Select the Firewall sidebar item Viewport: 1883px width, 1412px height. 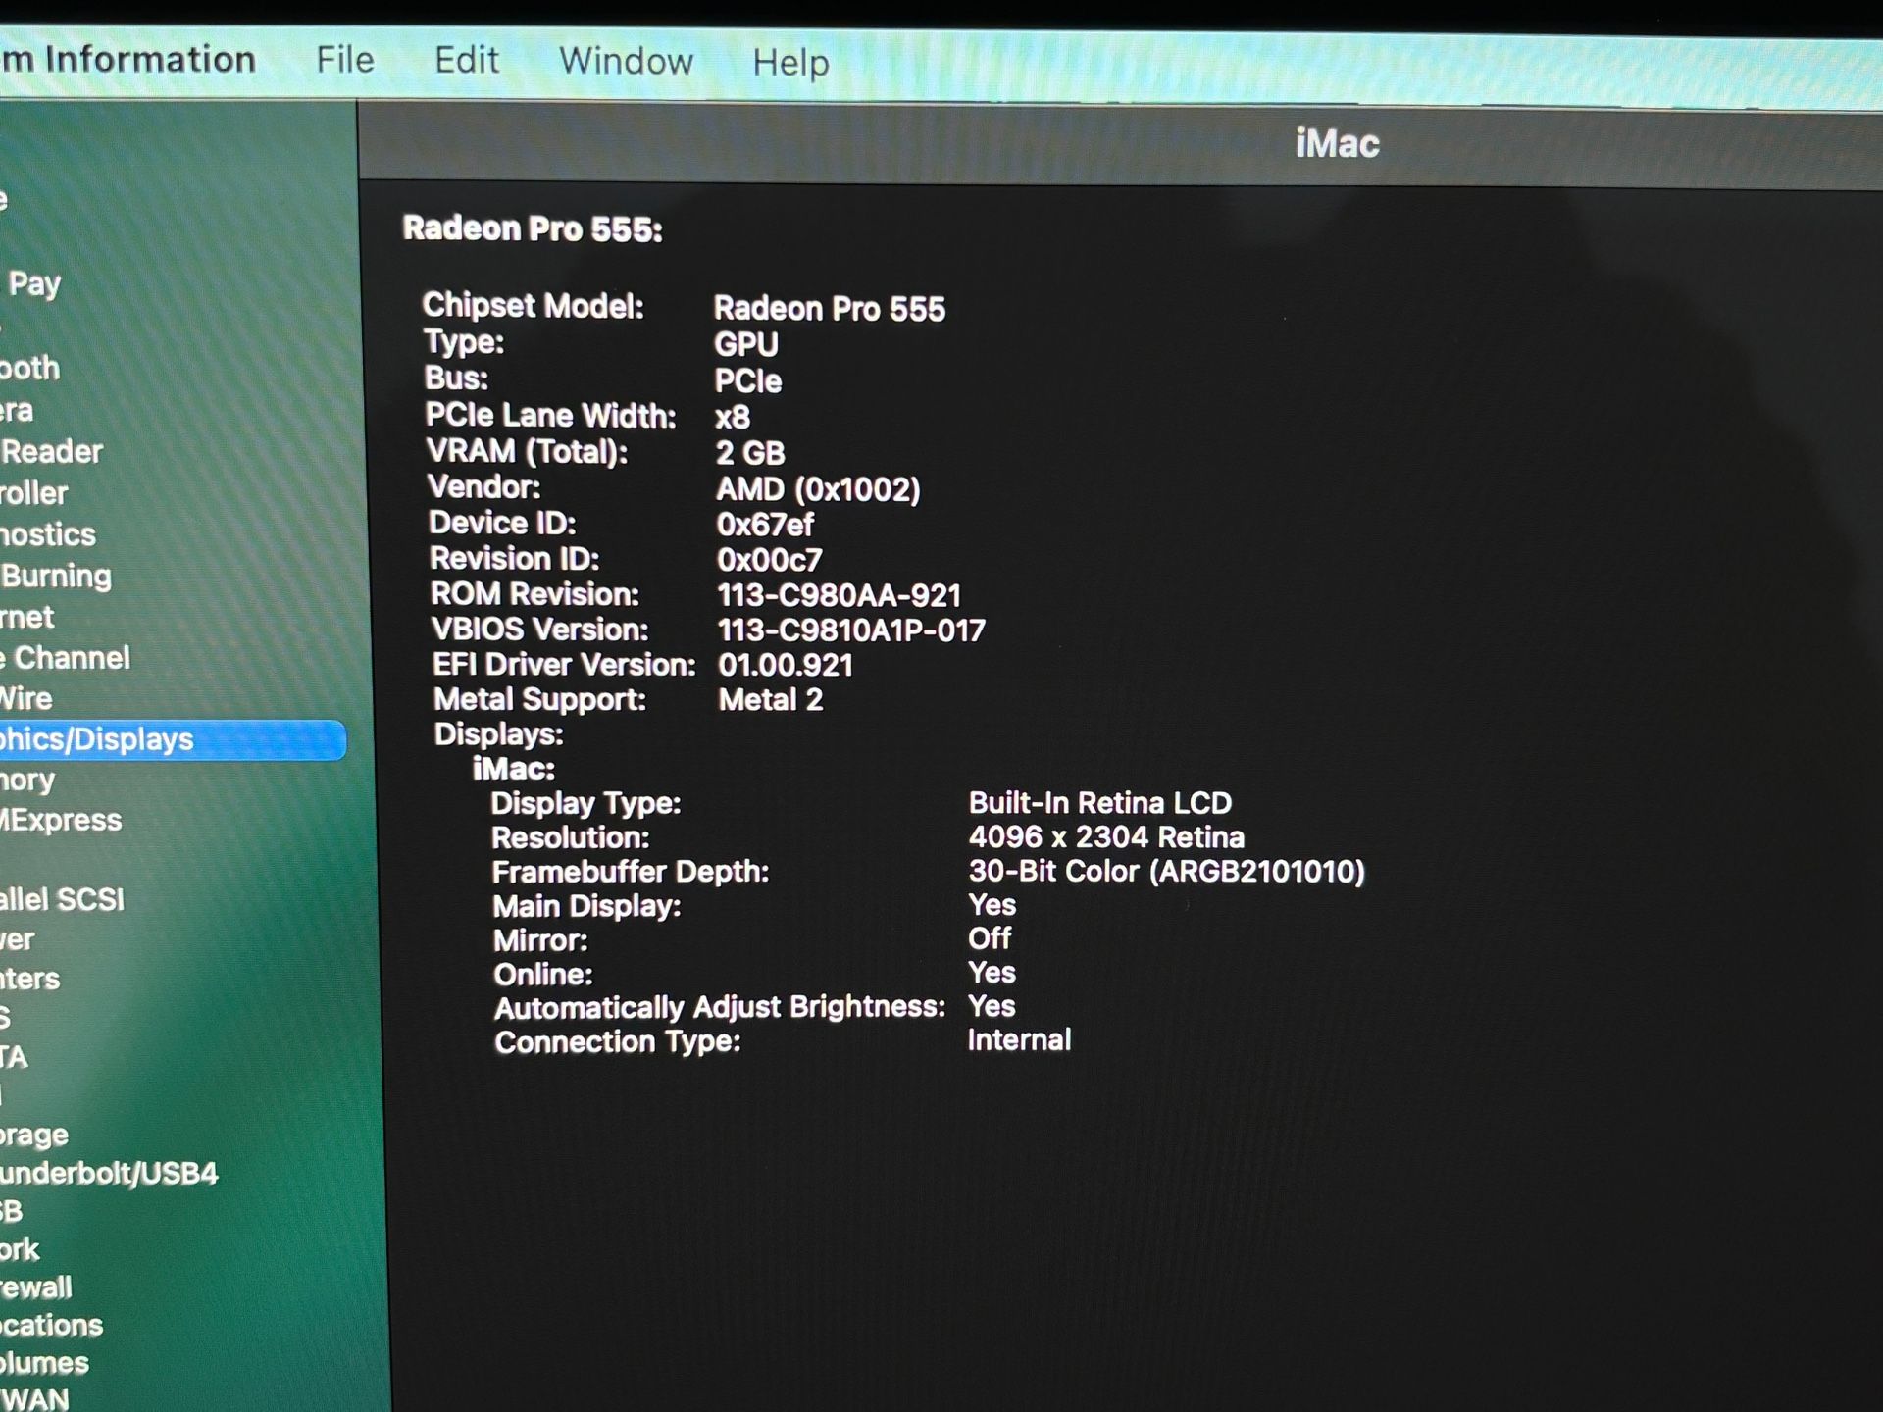pos(36,1287)
